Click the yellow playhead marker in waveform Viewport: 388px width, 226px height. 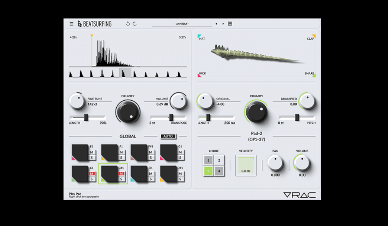(x=92, y=36)
